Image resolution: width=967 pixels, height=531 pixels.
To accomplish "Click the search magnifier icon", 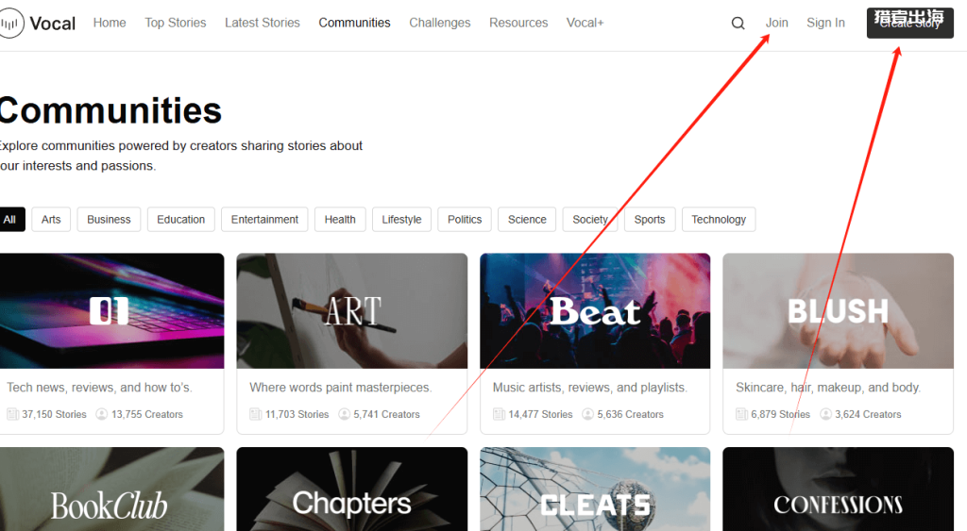I will [x=738, y=24].
